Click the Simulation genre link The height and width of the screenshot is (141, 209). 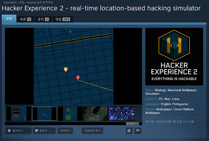coord(152,94)
